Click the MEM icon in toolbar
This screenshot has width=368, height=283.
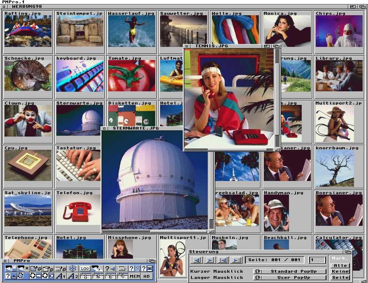[135, 276]
